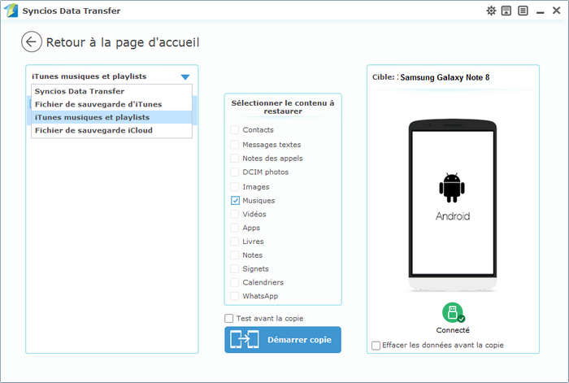
Task: Collapse the source dropdown with blue arrow
Action: point(185,76)
